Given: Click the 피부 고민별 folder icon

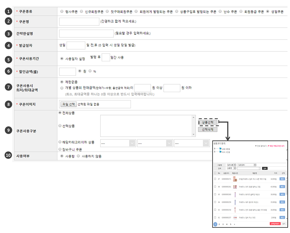Looking at the screenshot, I should click(x=220, y=152).
